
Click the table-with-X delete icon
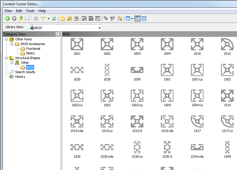tap(98, 18)
